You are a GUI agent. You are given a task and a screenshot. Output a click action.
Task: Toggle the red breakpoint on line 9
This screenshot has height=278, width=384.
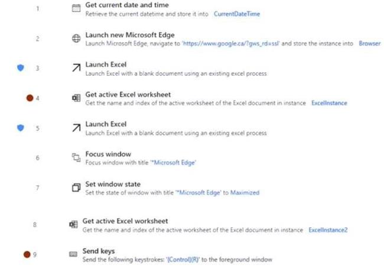(x=27, y=254)
